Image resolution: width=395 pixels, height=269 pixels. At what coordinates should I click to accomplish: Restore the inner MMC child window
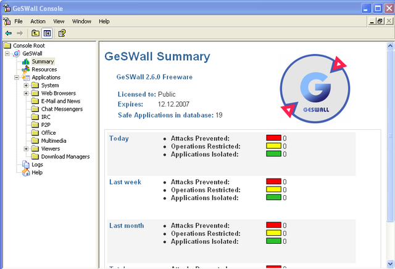380,21
